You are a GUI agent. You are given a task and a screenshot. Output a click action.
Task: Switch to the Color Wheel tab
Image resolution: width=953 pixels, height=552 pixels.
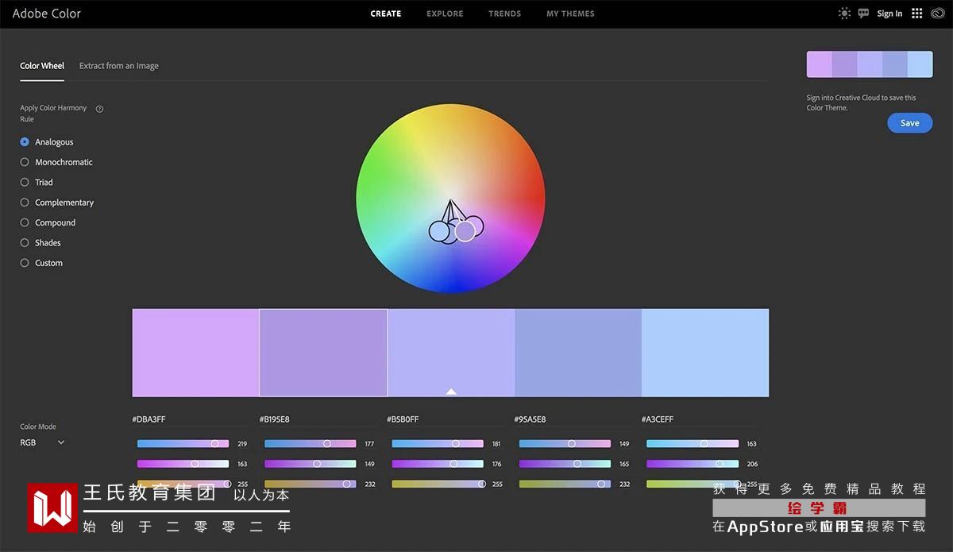[x=42, y=66]
